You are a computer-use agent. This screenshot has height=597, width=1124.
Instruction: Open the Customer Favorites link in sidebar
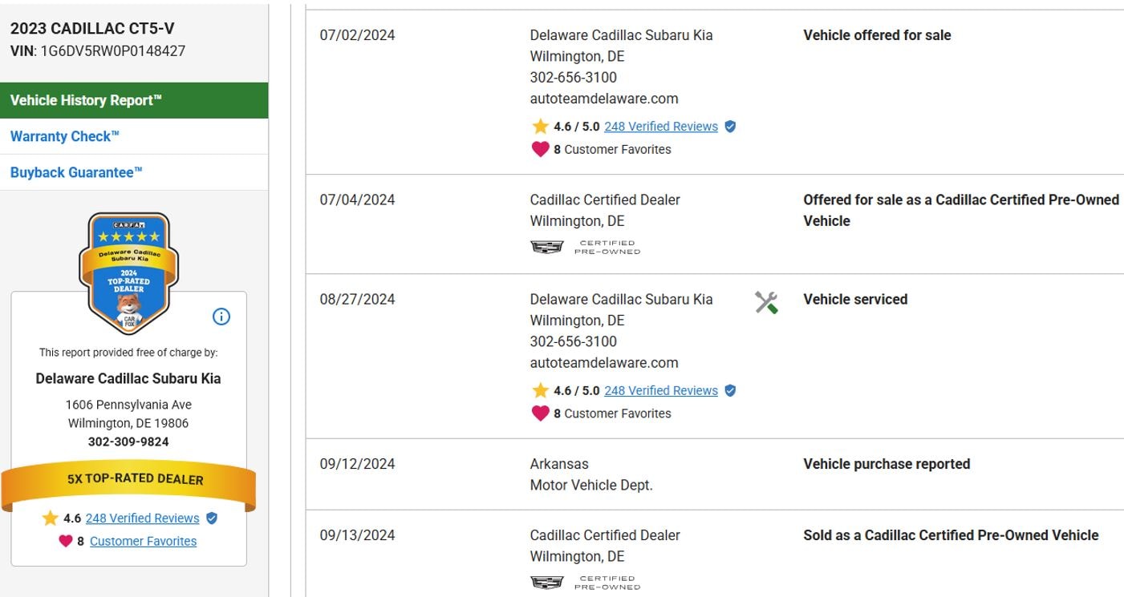point(143,542)
